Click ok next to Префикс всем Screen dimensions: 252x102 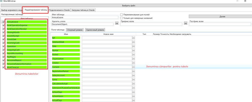point(186,23)
